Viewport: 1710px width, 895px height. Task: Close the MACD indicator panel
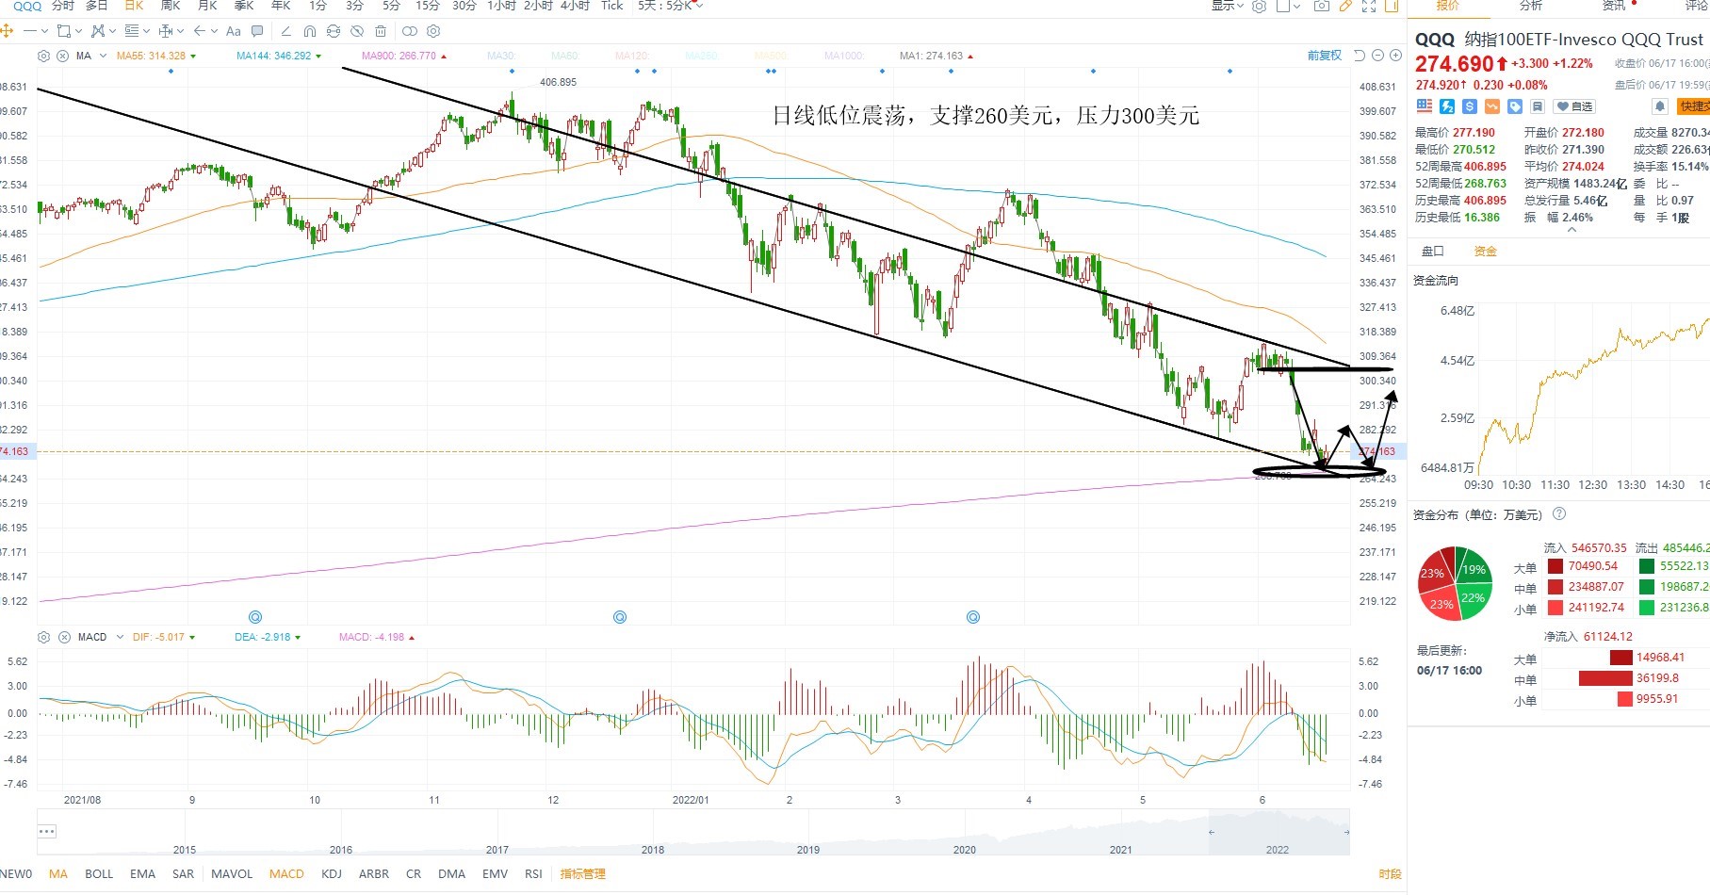tap(64, 637)
